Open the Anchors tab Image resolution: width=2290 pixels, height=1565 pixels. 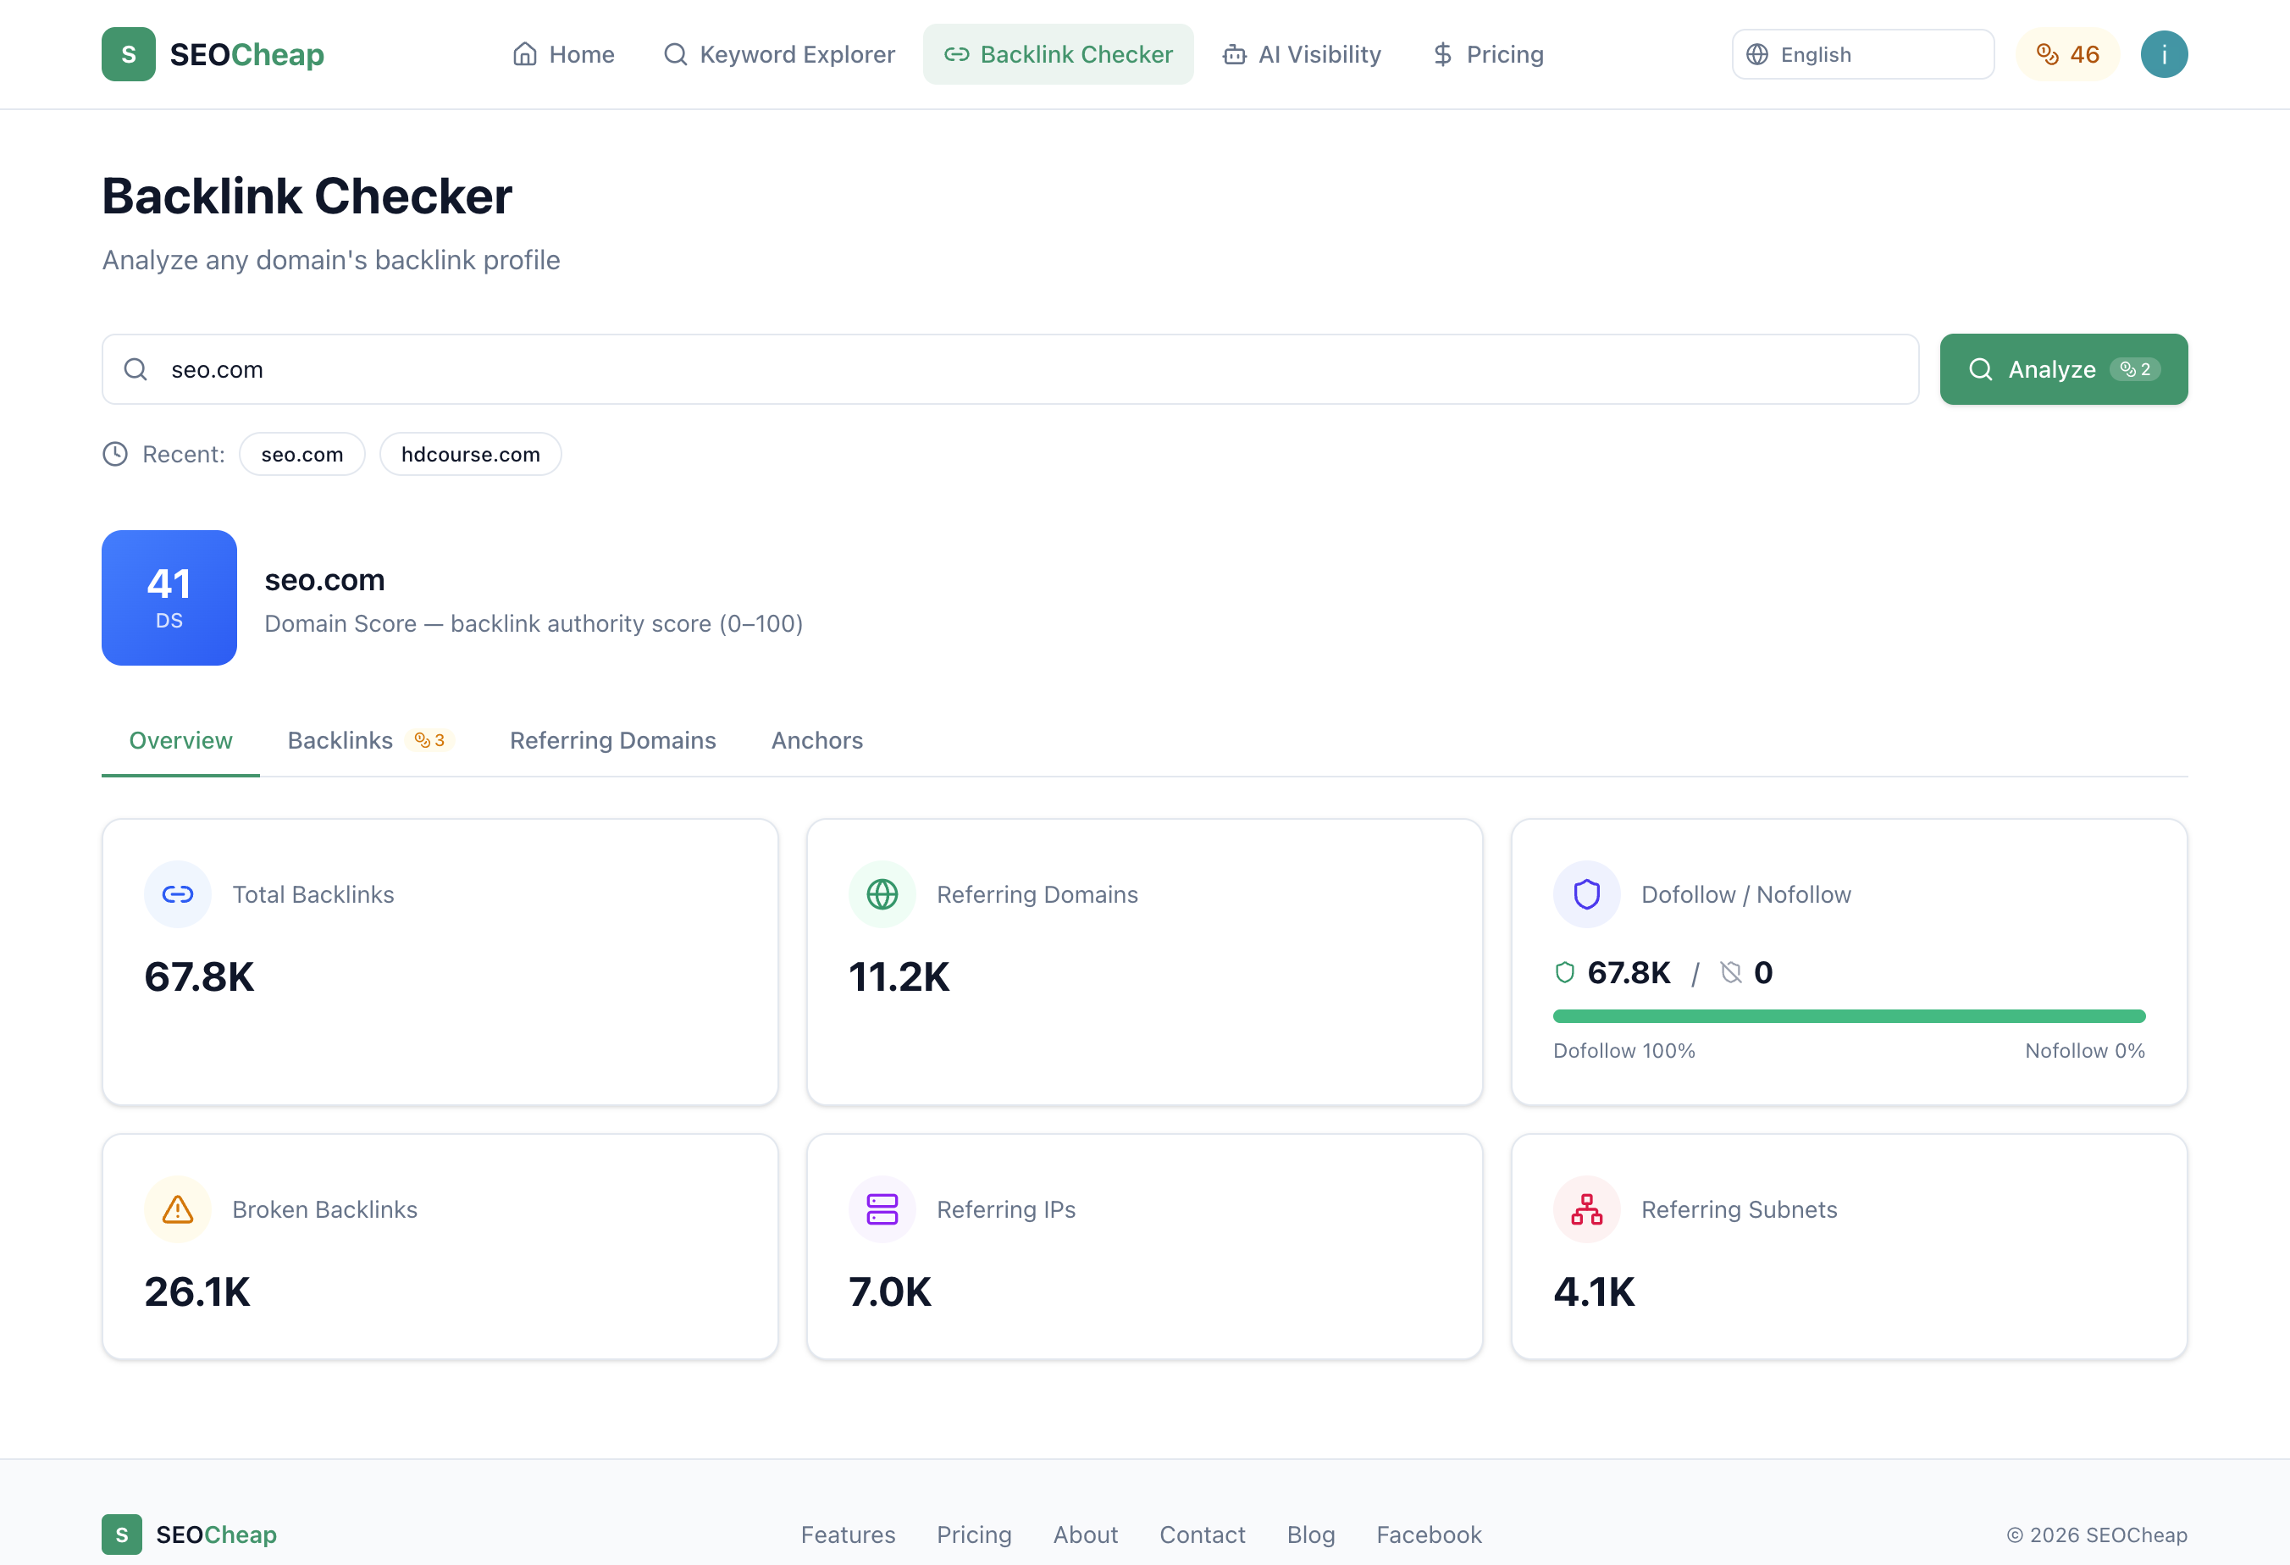coord(817,740)
